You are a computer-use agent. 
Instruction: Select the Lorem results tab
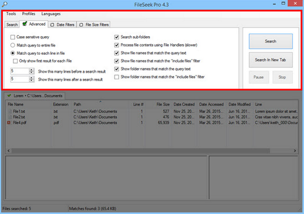(35, 96)
